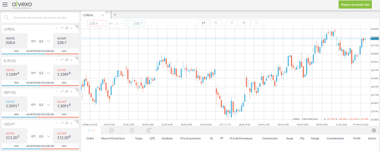The image size is (380, 151).
Task: Add USDJPY order with plus icon
Action: coord(57,123)
